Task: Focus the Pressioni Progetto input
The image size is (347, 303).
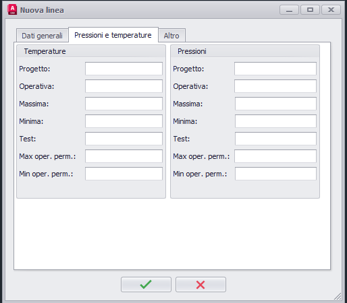Action: pos(275,69)
